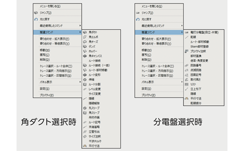This screenshot has width=244, height=151.
Task: Choose the 取付高さ icon
Action: point(186,80)
